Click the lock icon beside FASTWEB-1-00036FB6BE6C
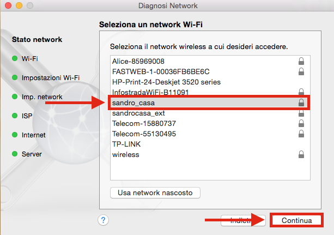The height and width of the screenshot is (235, 334). (x=301, y=71)
